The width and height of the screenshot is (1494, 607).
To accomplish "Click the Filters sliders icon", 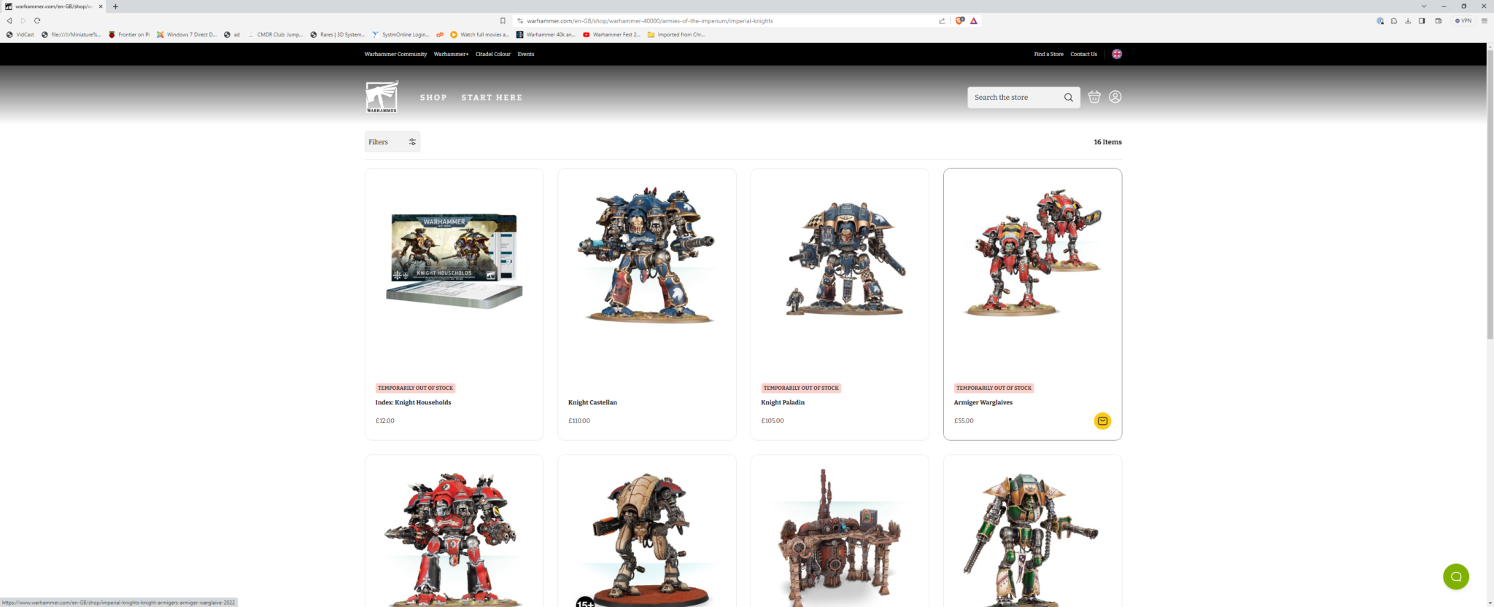I will (412, 142).
